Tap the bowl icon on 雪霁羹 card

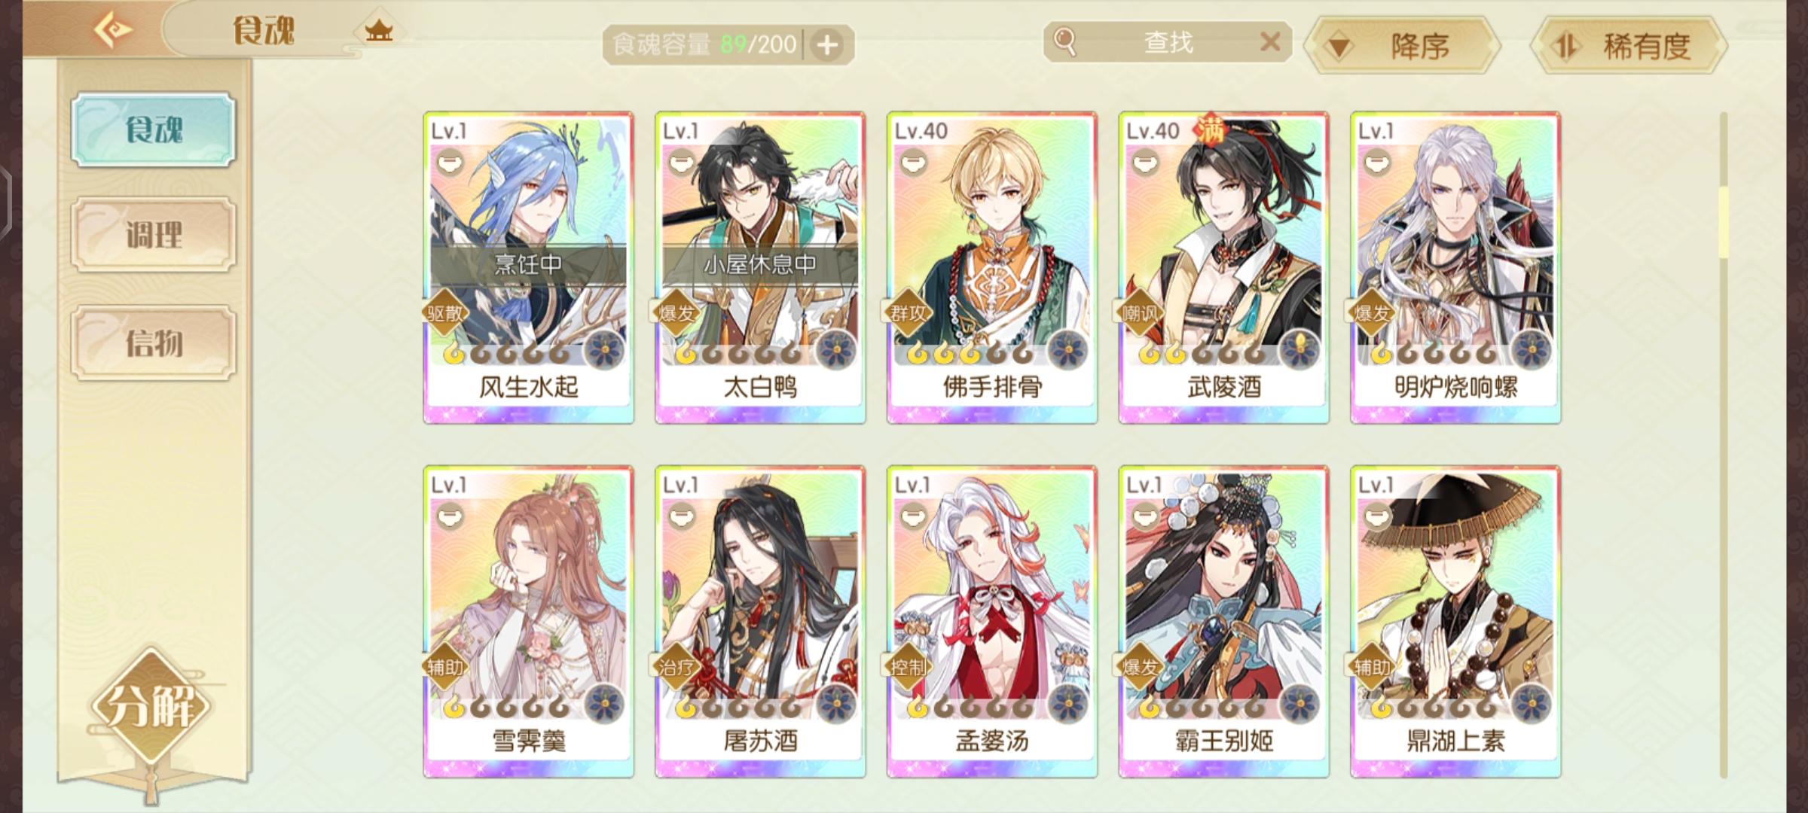(450, 516)
